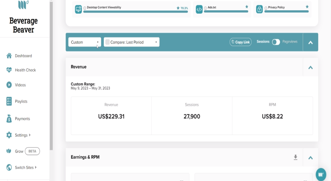Click the RPM US$8.22 value
This screenshot has height=181, width=331.
272,116
